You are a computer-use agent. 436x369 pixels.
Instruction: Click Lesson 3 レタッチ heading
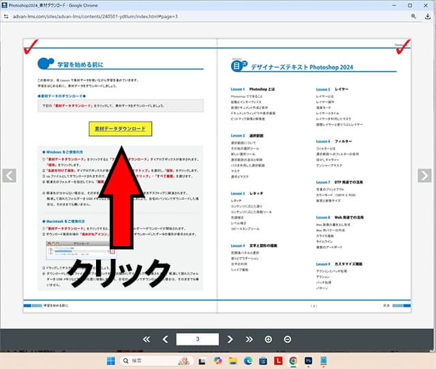click(x=247, y=193)
